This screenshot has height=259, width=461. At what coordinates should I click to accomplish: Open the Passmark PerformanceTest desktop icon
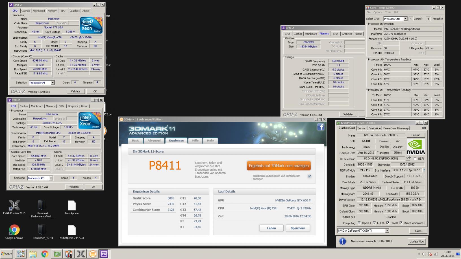tap(43, 209)
